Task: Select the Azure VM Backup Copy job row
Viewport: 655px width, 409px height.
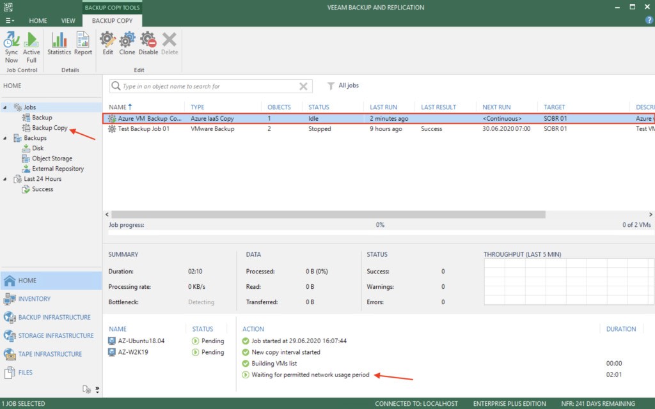Action: point(379,118)
